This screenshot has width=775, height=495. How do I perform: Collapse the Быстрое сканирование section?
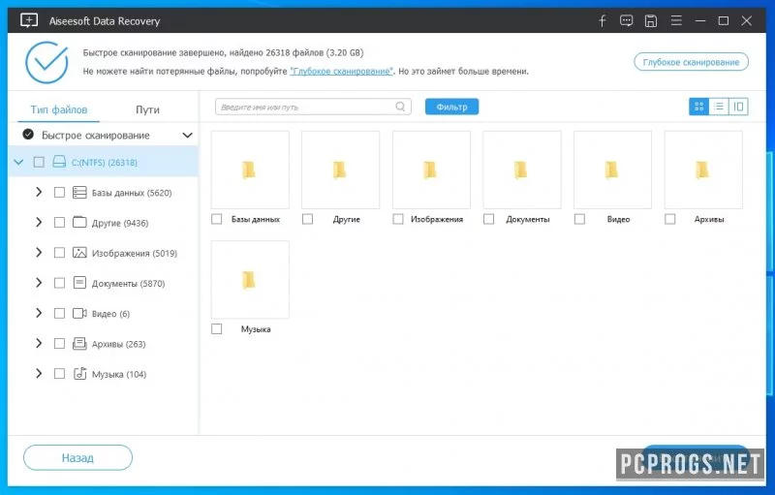(x=187, y=135)
